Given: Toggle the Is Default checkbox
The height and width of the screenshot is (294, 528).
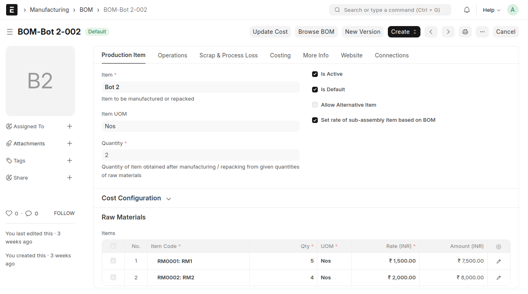Looking at the screenshot, I should [x=315, y=90].
